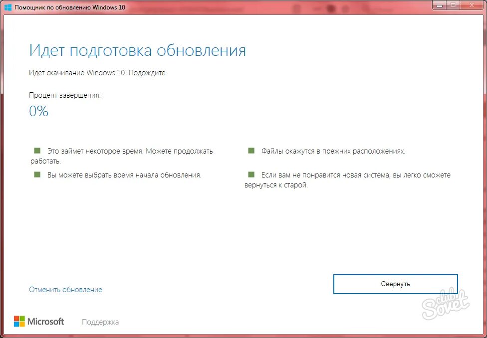Click text Вы можете выбрать время начала обновления.

tap(125, 175)
